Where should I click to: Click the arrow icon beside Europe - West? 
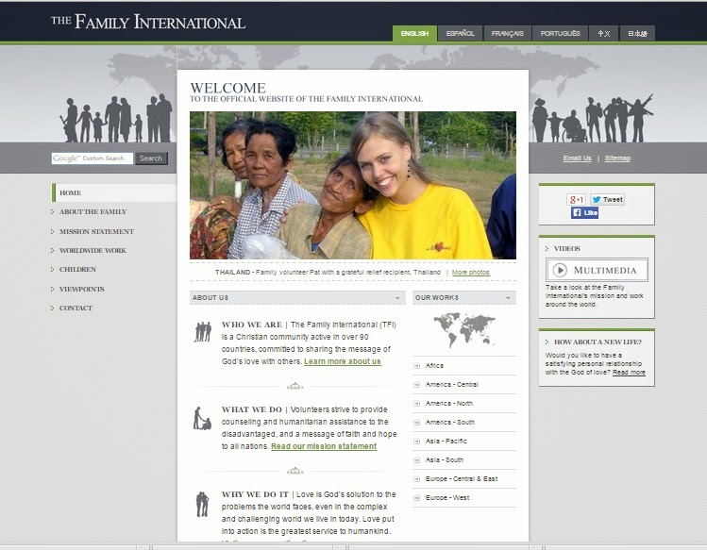point(416,498)
